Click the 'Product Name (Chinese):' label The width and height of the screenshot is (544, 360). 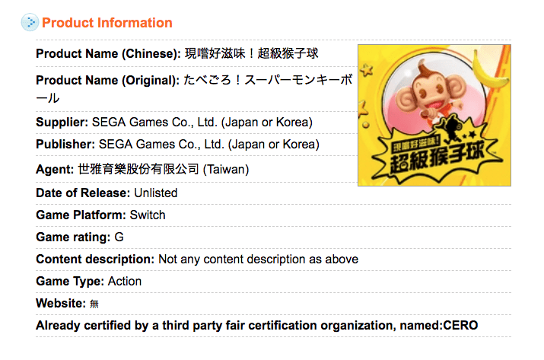coord(108,55)
